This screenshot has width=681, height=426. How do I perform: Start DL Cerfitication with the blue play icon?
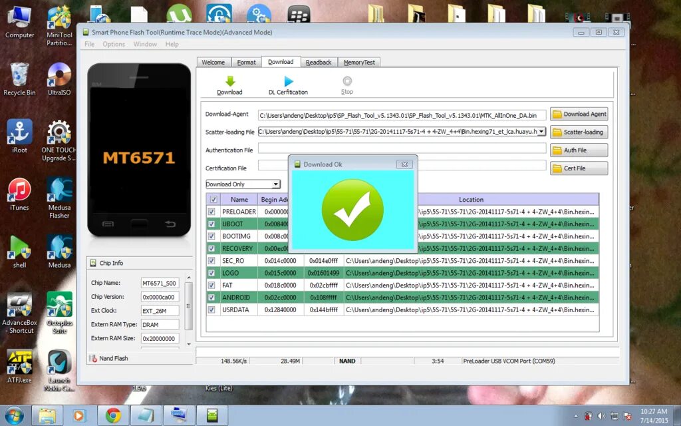coord(289,81)
